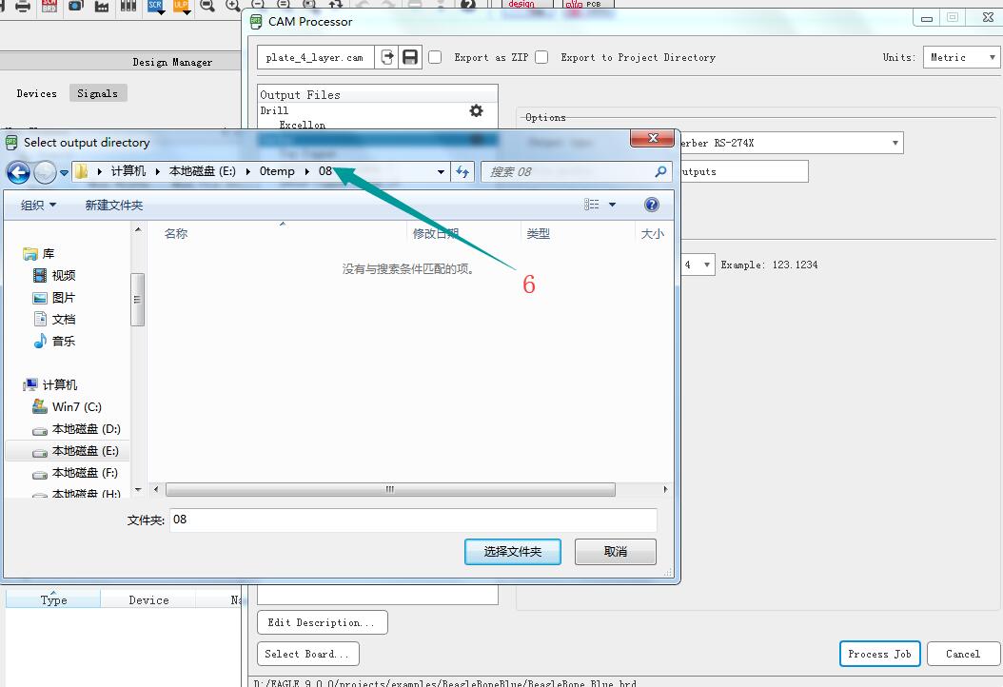The height and width of the screenshot is (687, 1003).
Task: Expand the 组织 dropdown menu
Action: click(39, 205)
